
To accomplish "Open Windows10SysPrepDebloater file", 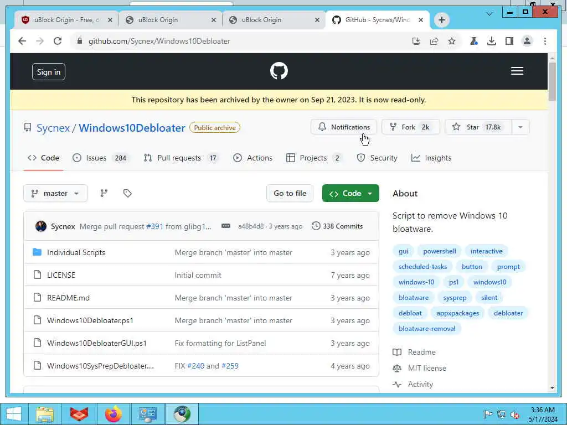I will (x=100, y=366).
